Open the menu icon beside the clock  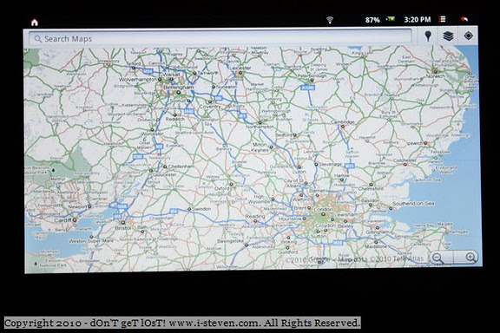click(443, 19)
